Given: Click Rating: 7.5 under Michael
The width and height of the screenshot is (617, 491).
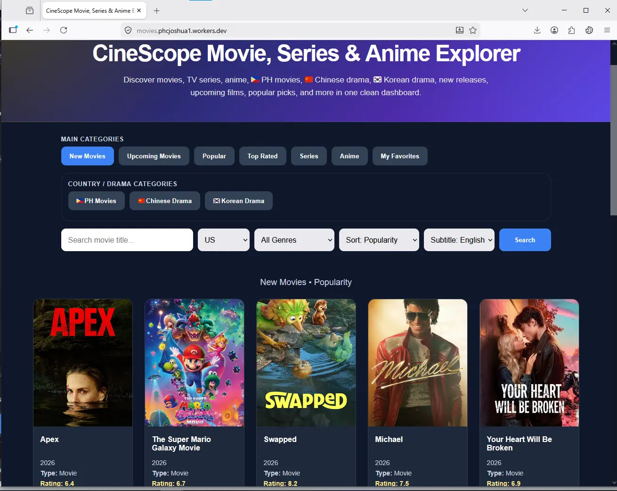Looking at the screenshot, I should [392, 483].
